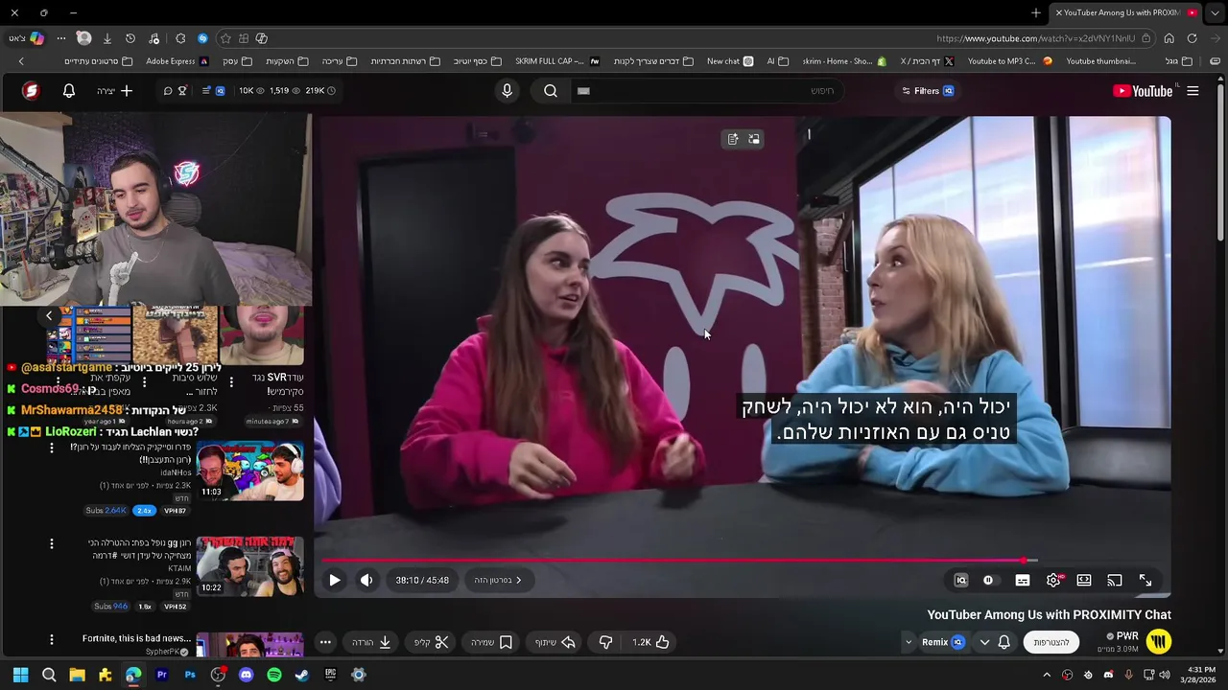
Task: Open the on-screen keyboard icon in search
Action: click(583, 91)
